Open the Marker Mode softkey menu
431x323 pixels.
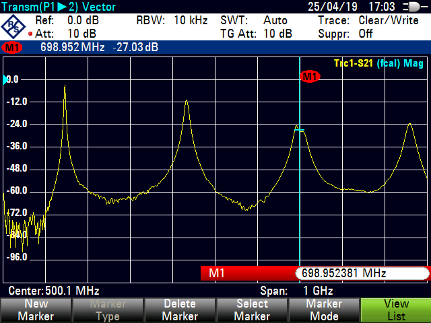coord(323,310)
